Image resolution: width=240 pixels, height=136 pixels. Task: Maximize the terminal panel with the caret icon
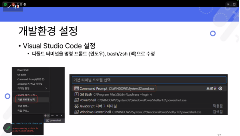[x=57, y=116]
